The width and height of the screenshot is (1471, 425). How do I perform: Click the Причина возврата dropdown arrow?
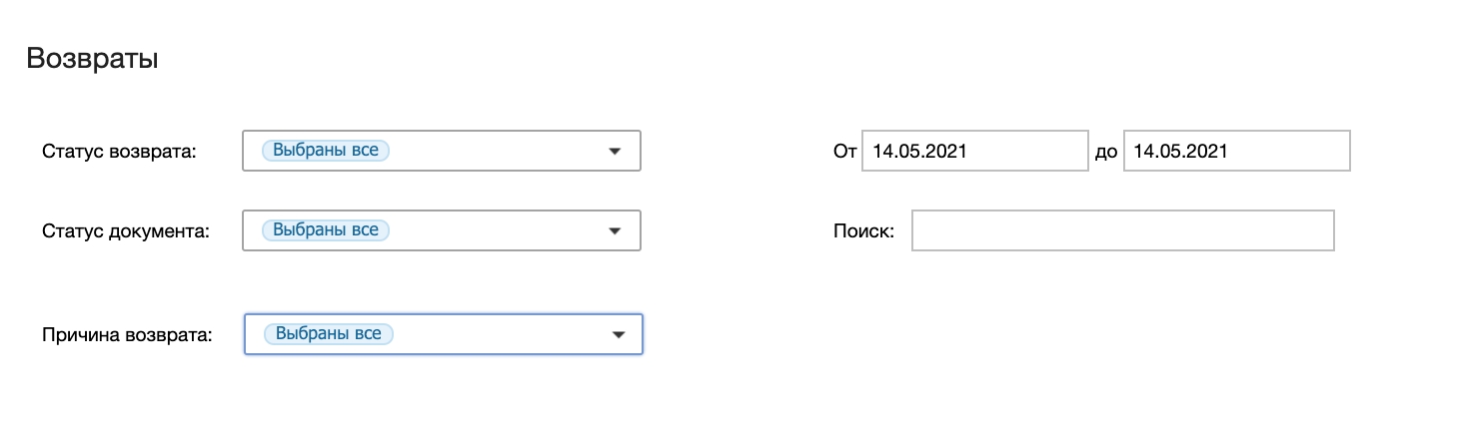coord(618,334)
